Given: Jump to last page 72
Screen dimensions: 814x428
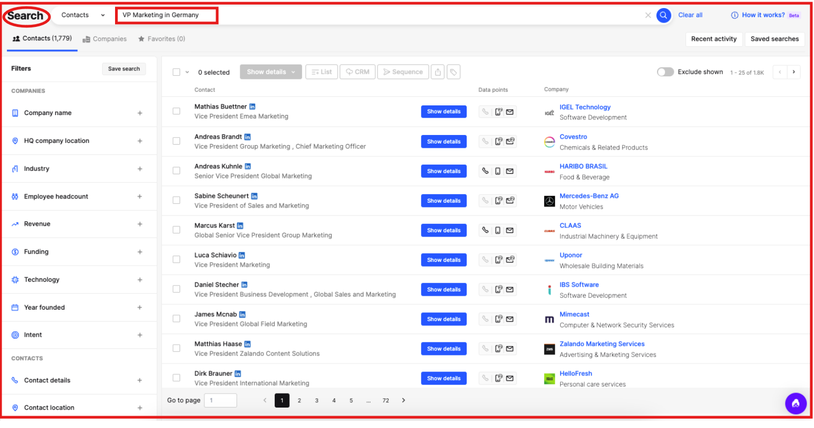Looking at the screenshot, I should tap(385, 400).
